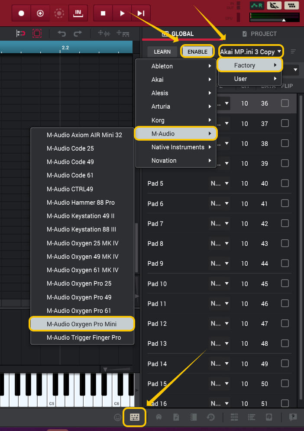Click the list menu icon beside preset dropdown
Viewport: 304px width, 431px height.
tap(293, 51)
